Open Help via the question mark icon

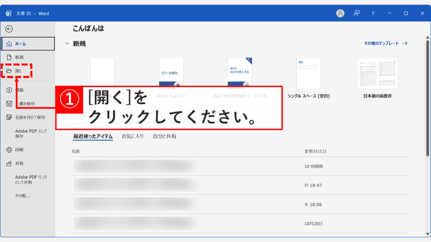(x=373, y=13)
